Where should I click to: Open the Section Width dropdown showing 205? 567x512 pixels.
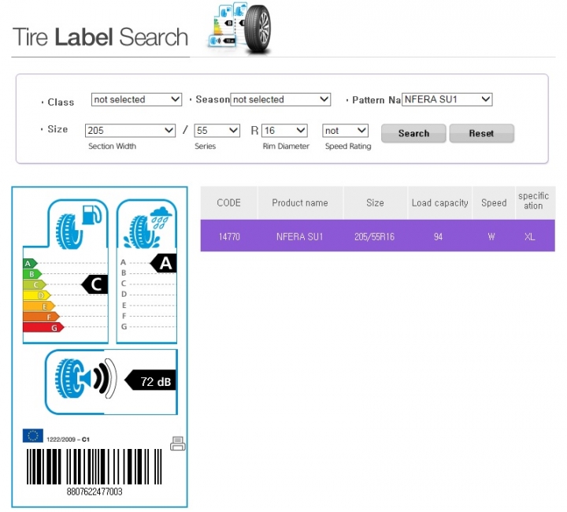pyautogui.click(x=130, y=131)
